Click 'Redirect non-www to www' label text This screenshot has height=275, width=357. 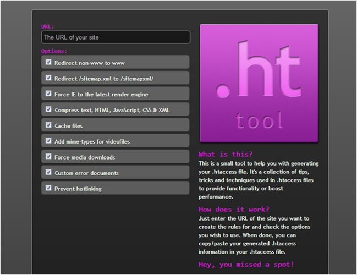click(90, 63)
